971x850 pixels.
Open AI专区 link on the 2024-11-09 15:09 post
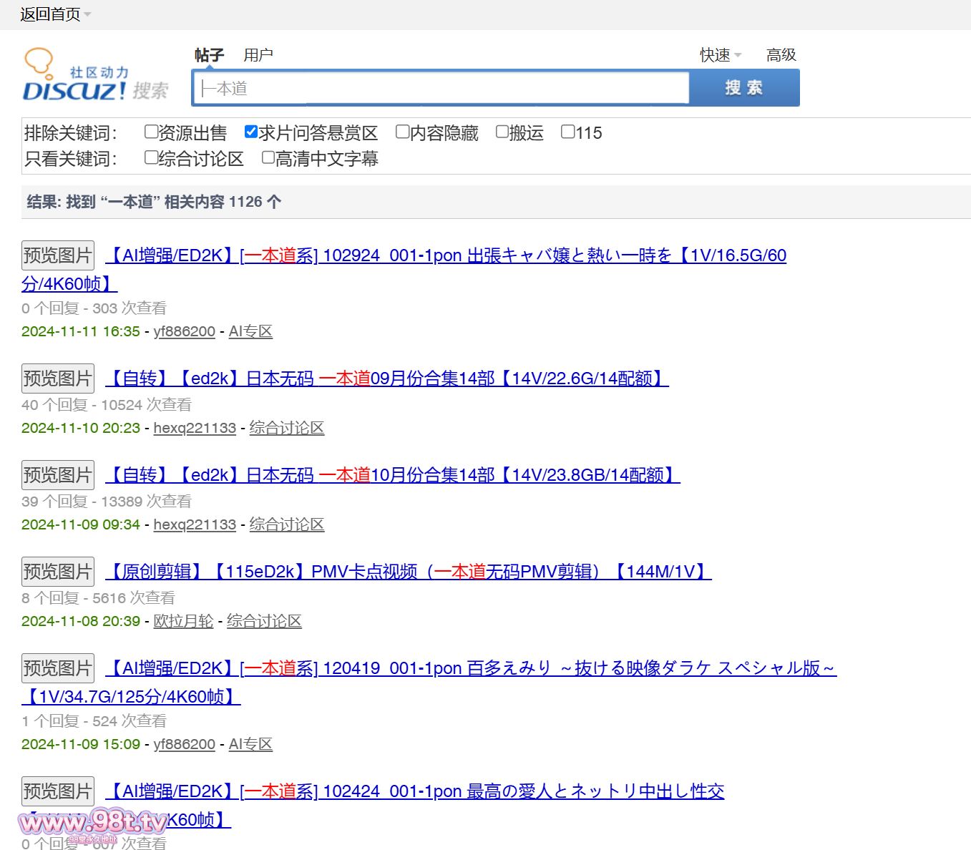coord(250,744)
